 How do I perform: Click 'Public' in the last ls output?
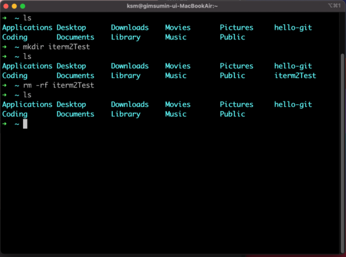[232, 114]
